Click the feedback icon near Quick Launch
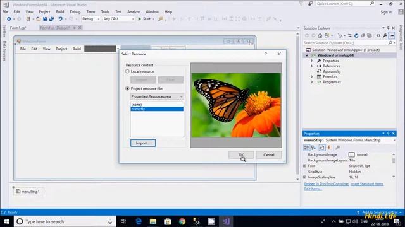The width and height of the screenshot is (405, 227). pos(311,4)
